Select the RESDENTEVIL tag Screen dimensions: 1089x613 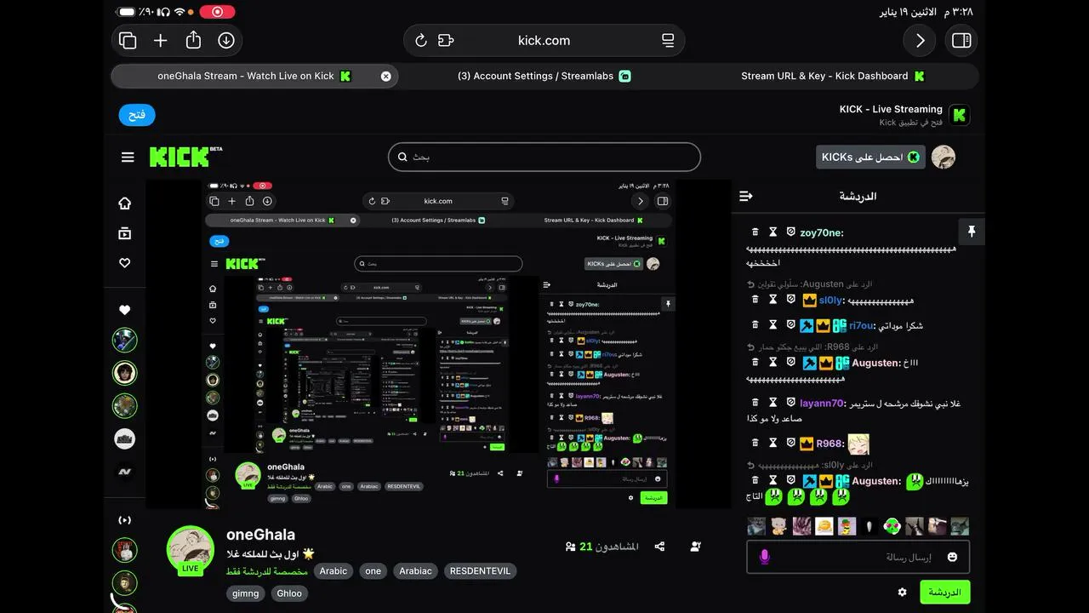(x=480, y=571)
